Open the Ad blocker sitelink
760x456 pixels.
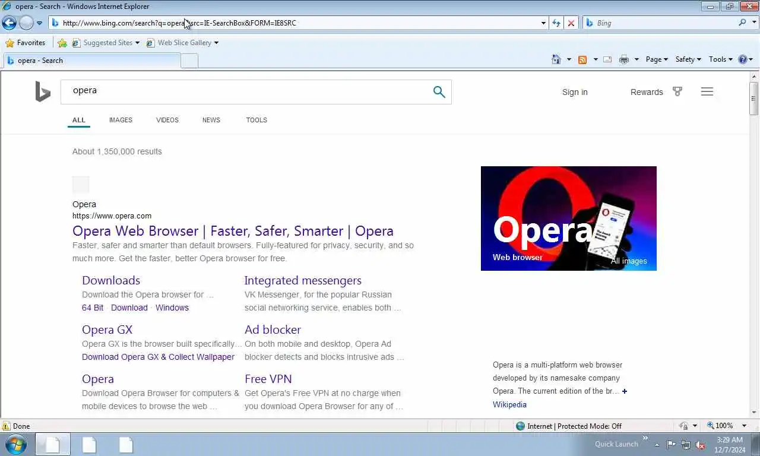[273, 330]
